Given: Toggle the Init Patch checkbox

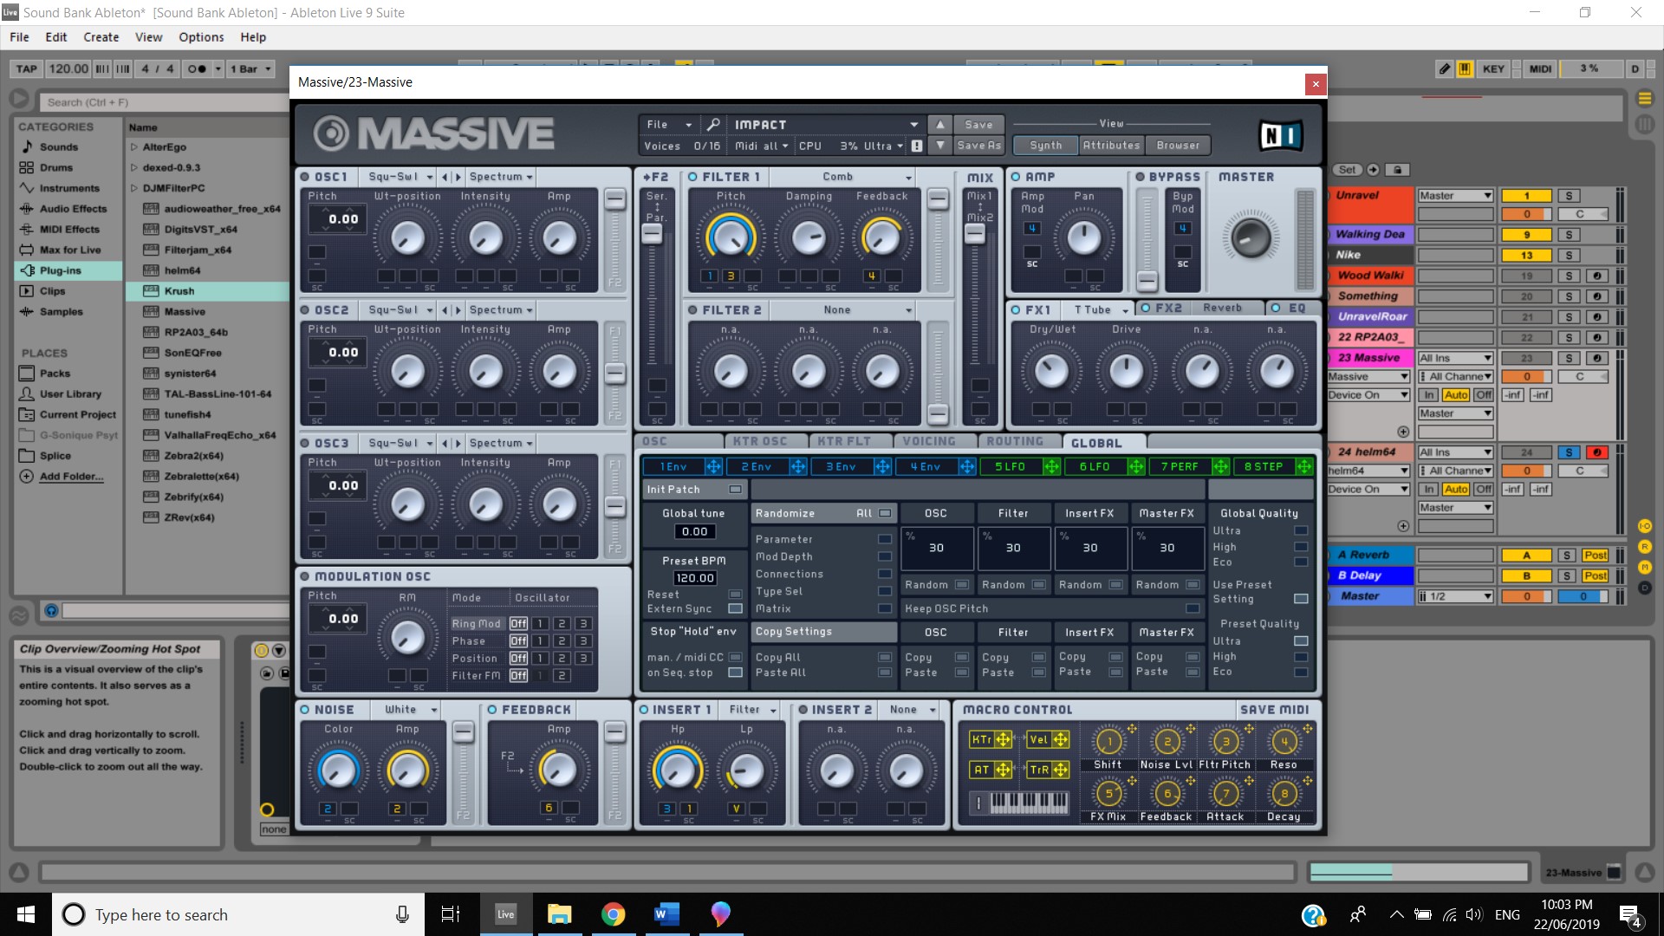Looking at the screenshot, I should point(735,490).
